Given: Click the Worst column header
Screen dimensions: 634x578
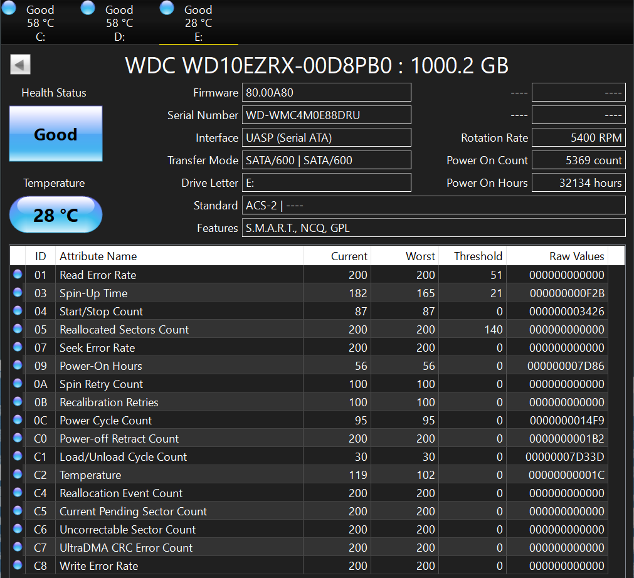Looking at the screenshot, I should coord(404,256).
